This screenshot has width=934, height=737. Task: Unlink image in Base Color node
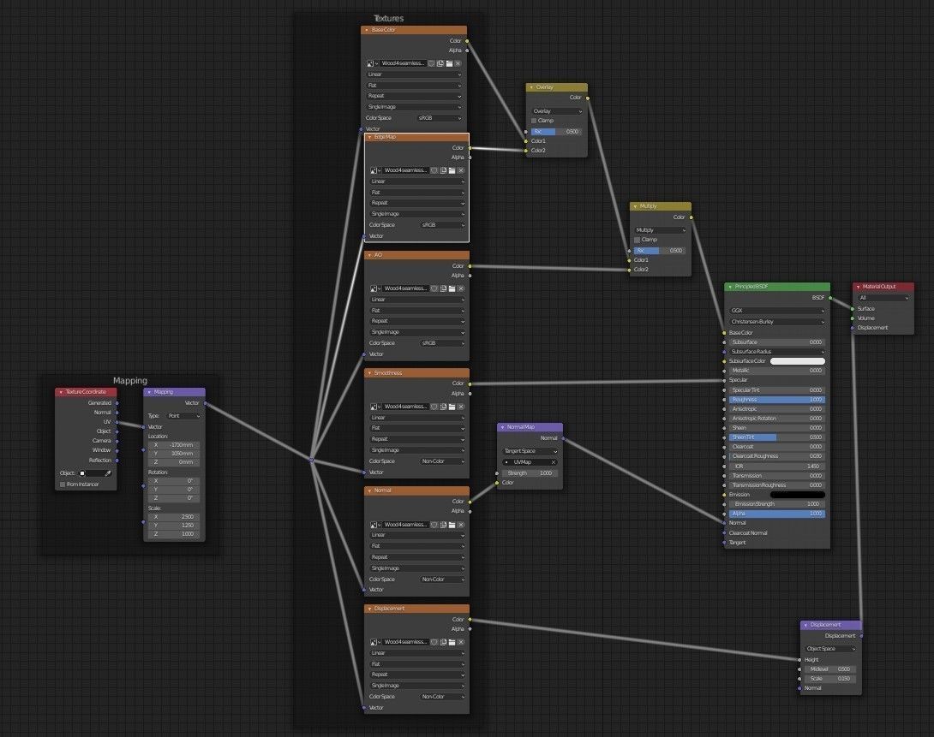click(458, 63)
